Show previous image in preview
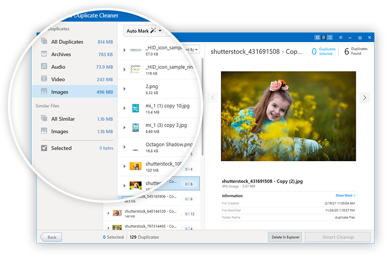Screen dimensions: 386x255 point(213,98)
